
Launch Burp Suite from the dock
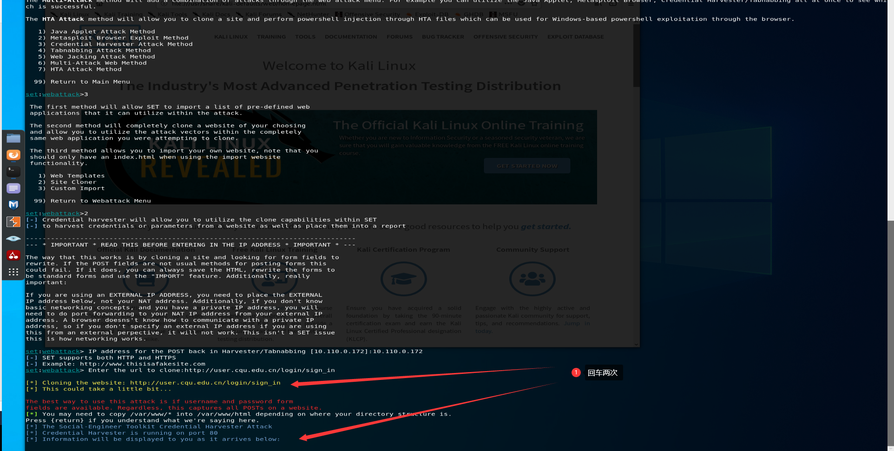point(13,222)
